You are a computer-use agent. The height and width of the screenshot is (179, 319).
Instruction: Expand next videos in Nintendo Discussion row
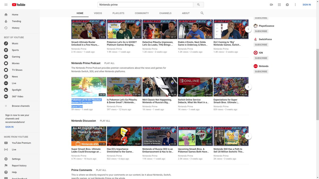[248, 136]
